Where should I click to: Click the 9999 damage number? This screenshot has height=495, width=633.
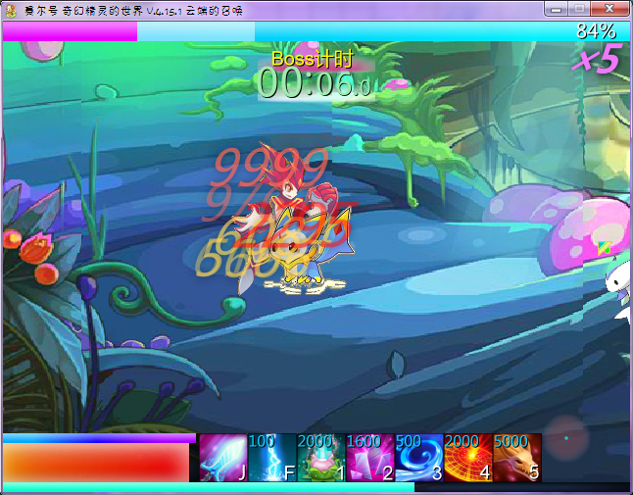click(x=271, y=166)
